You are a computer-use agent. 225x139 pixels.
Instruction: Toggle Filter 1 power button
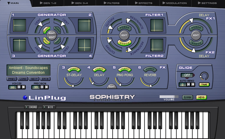[125, 28]
